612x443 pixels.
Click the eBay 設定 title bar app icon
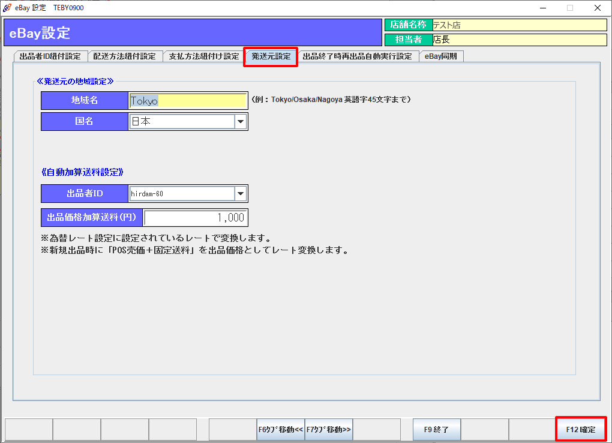tap(7, 8)
